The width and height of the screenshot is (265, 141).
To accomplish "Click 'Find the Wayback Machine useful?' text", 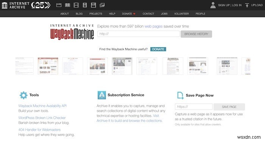I will [x=123, y=49].
